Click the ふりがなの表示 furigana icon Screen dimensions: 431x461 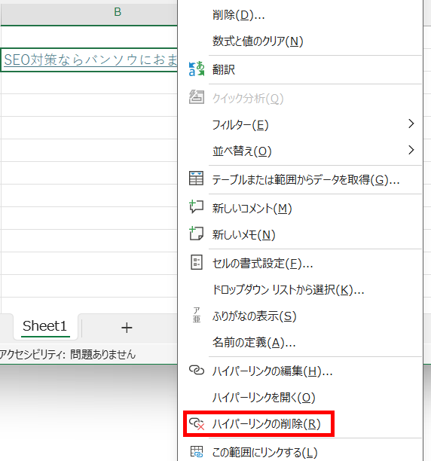pyautogui.click(x=197, y=315)
